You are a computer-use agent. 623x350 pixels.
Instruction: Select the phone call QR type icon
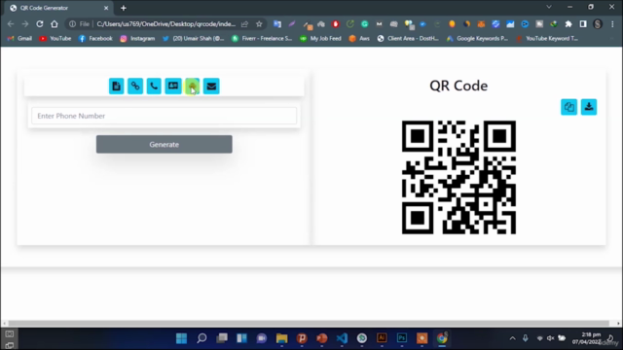pyautogui.click(x=154, y=87)
